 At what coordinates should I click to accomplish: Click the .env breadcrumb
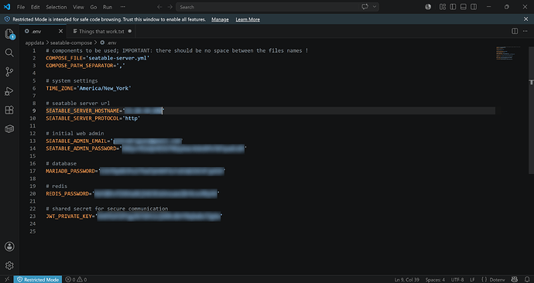(x=108, y=43)
